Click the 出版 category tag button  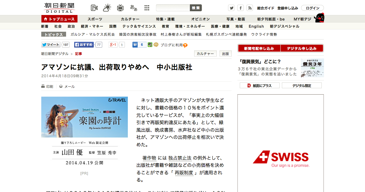[225, 54]
